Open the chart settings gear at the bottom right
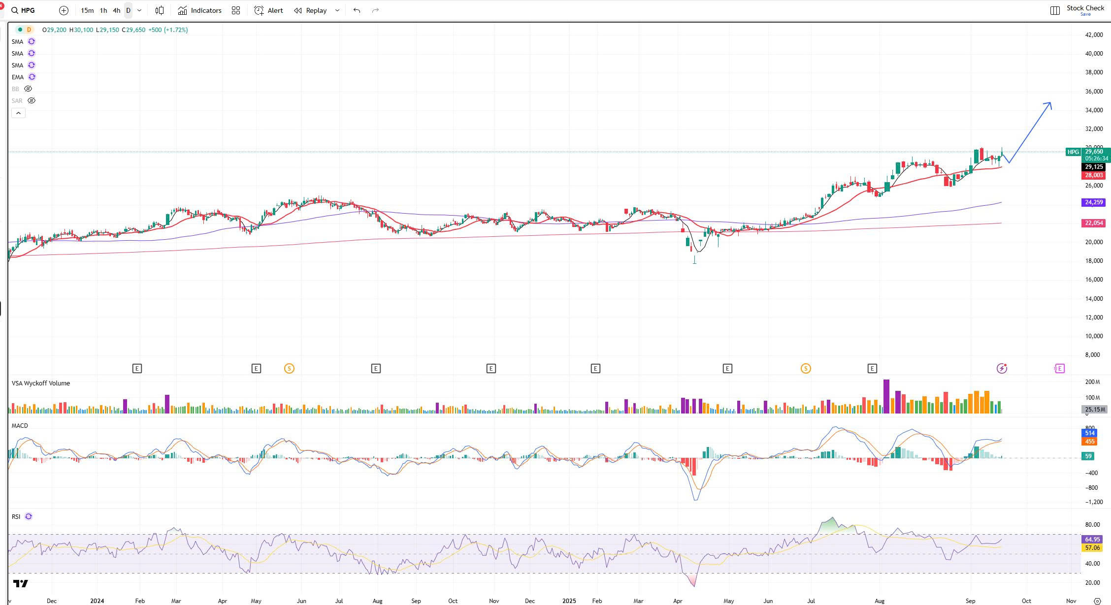1111x605 pixels. [x=1097, y=601]
